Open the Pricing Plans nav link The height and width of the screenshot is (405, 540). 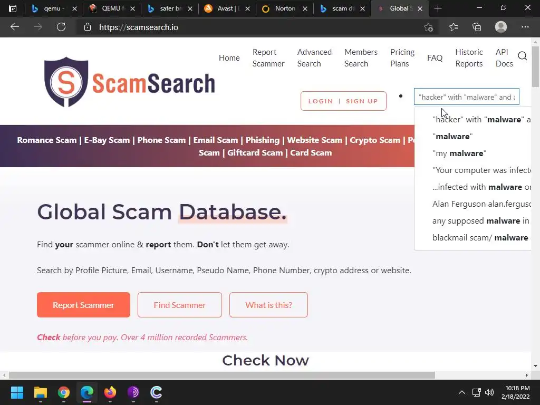402,58
